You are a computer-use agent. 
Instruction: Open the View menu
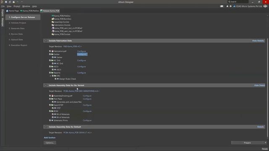point(9,6)
